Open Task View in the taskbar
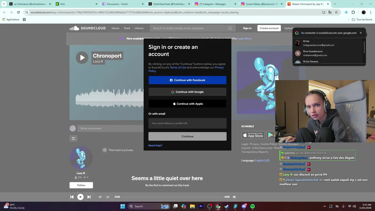 pyautogui.click(x=175, y=206)
